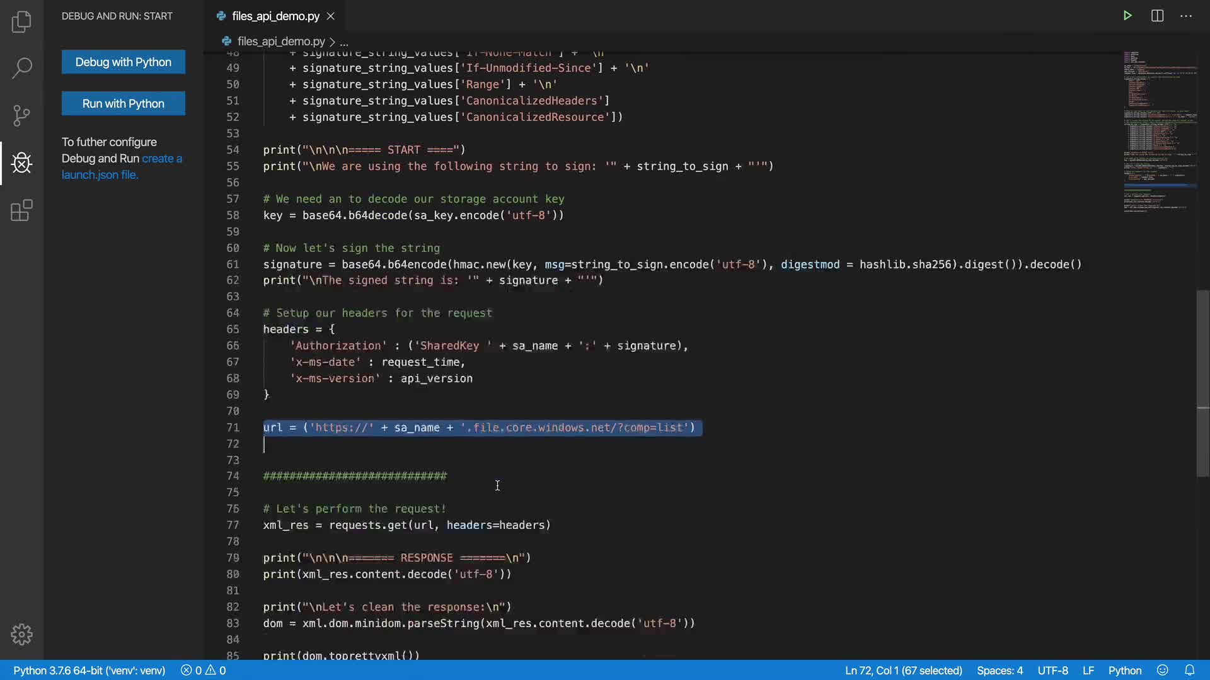Click the Run with Python button

click(124, 103)
